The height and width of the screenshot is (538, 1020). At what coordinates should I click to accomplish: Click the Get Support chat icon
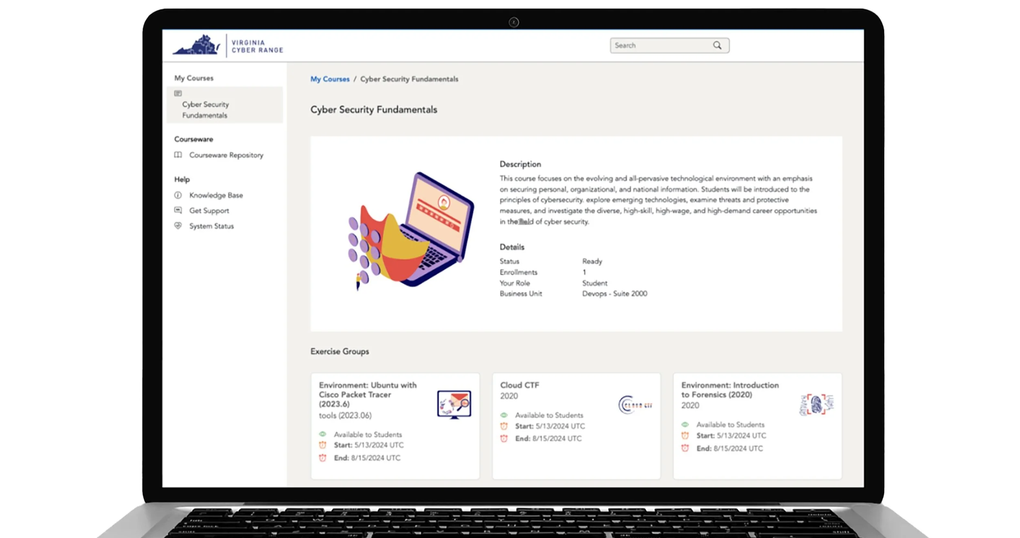point(178,210)
